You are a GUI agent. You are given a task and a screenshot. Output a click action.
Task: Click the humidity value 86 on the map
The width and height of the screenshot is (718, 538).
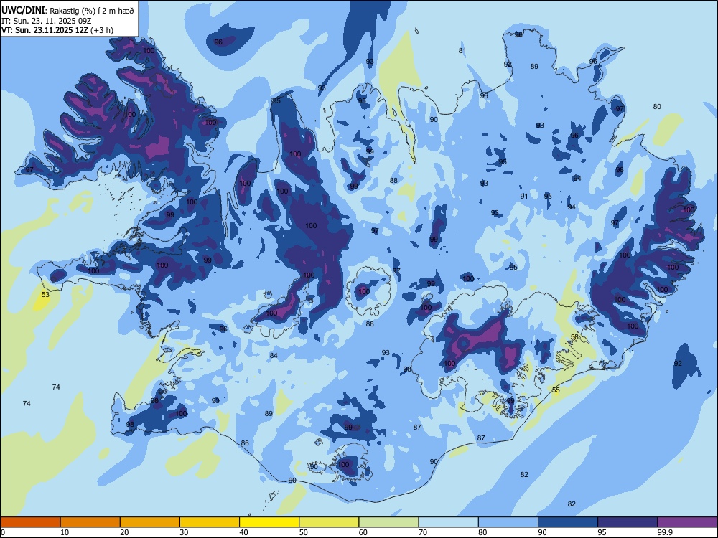pyautogui.click(x=245, y=443)
